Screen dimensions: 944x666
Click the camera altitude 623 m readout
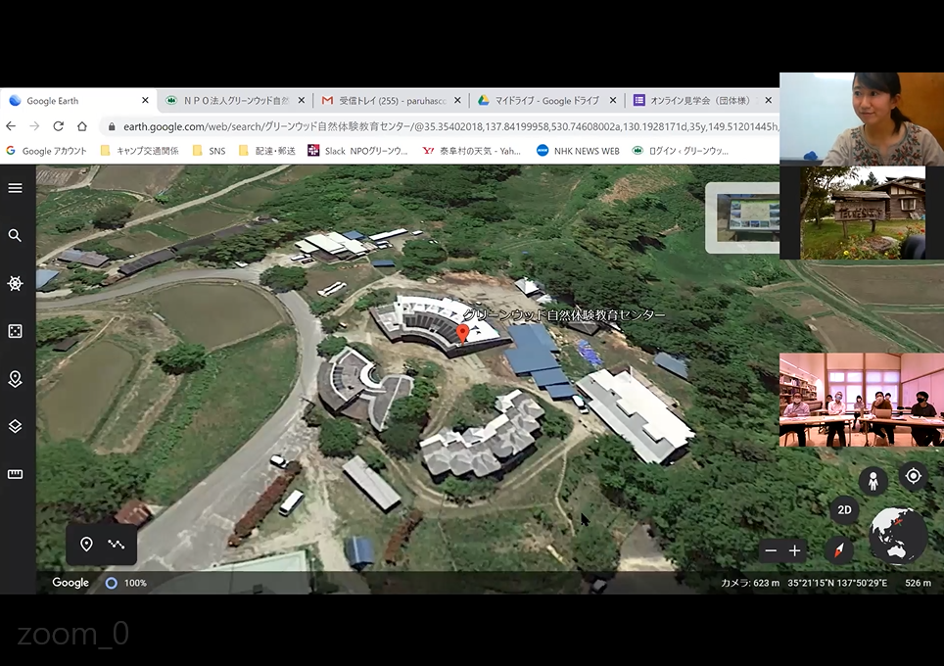(x=749, y=583)
